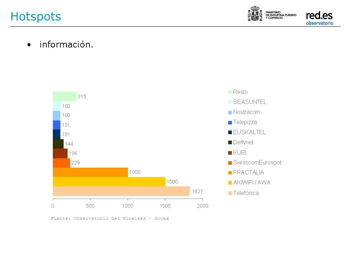
Task: Click the 229 data label
Action: (75, 163)
